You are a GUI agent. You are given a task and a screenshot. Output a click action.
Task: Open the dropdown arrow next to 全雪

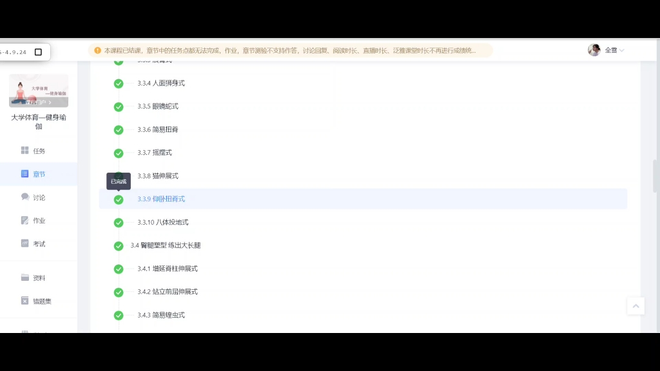[x=621, y=50]
